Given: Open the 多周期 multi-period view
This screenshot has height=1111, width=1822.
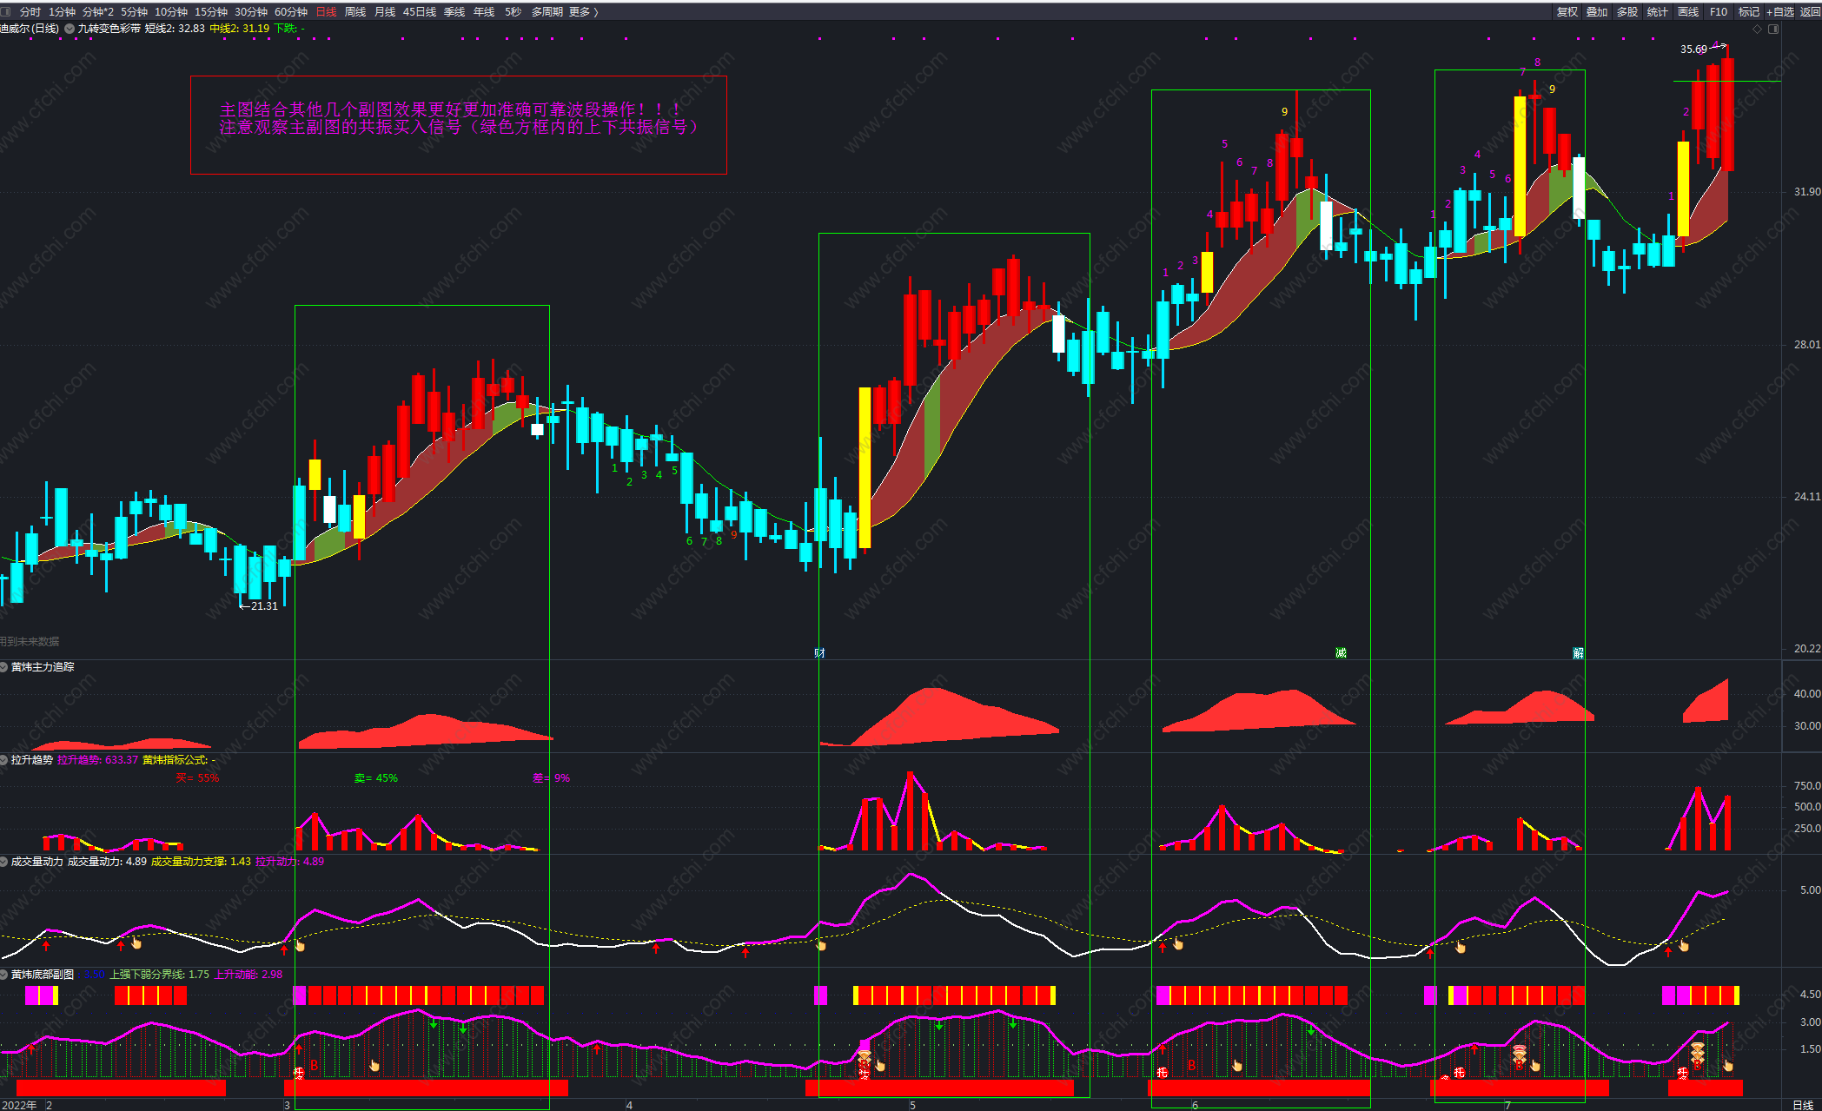Looking at the screenshot, I should pyautogui.click(x=547, y=11).
